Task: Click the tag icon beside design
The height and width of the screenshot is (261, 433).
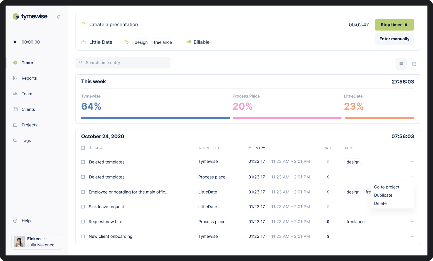Action: coord(127,42)
